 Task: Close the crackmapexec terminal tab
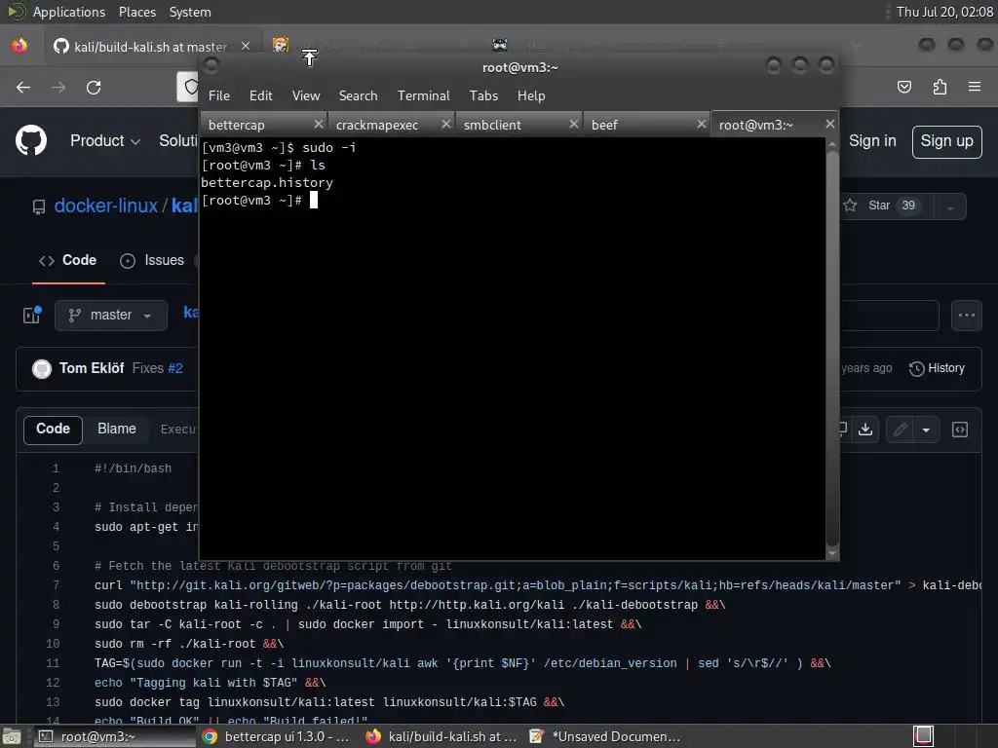point(446,124)
